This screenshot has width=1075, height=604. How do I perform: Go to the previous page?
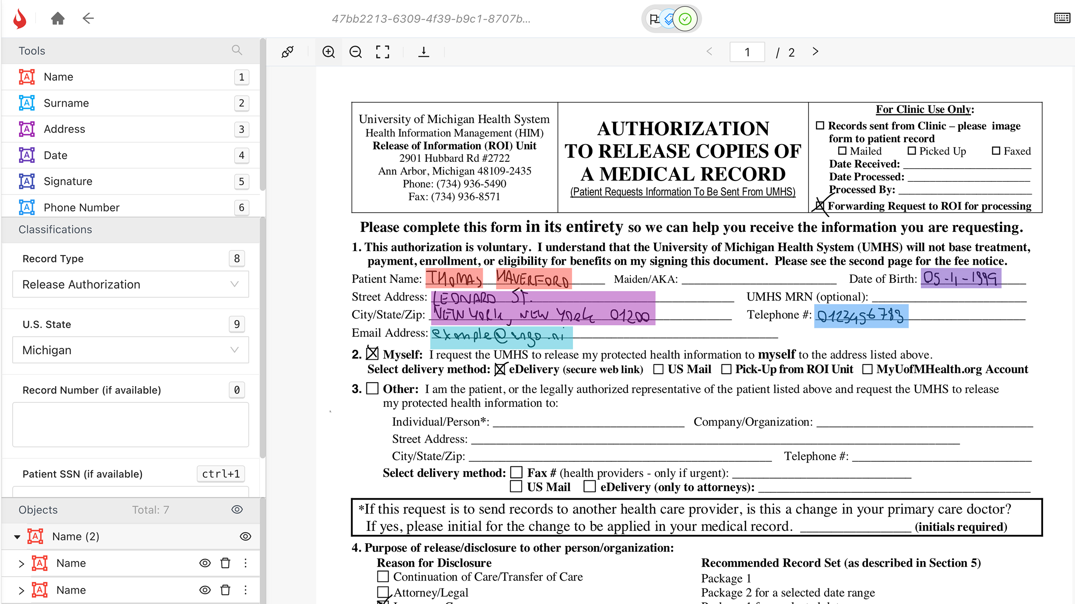point(709,51)
